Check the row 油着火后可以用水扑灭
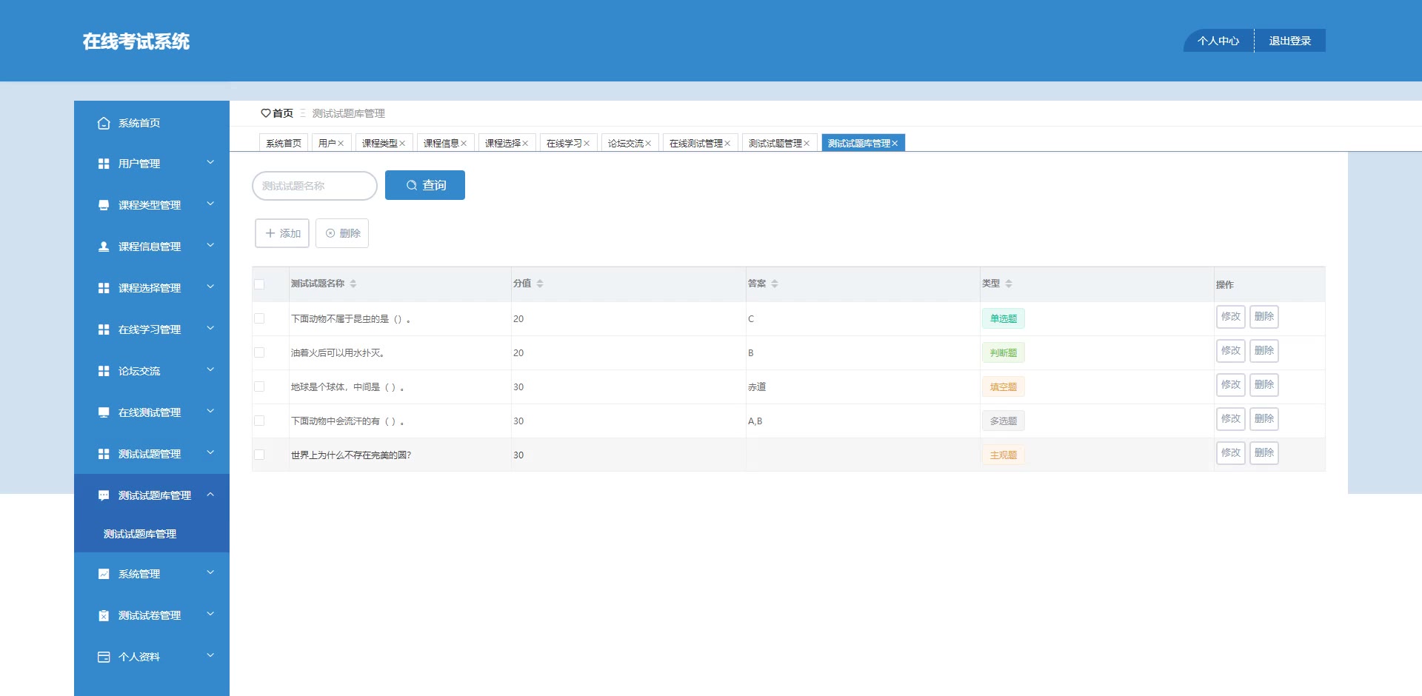Viewport: 1422px width, 696px height. [x=259, y=352]
